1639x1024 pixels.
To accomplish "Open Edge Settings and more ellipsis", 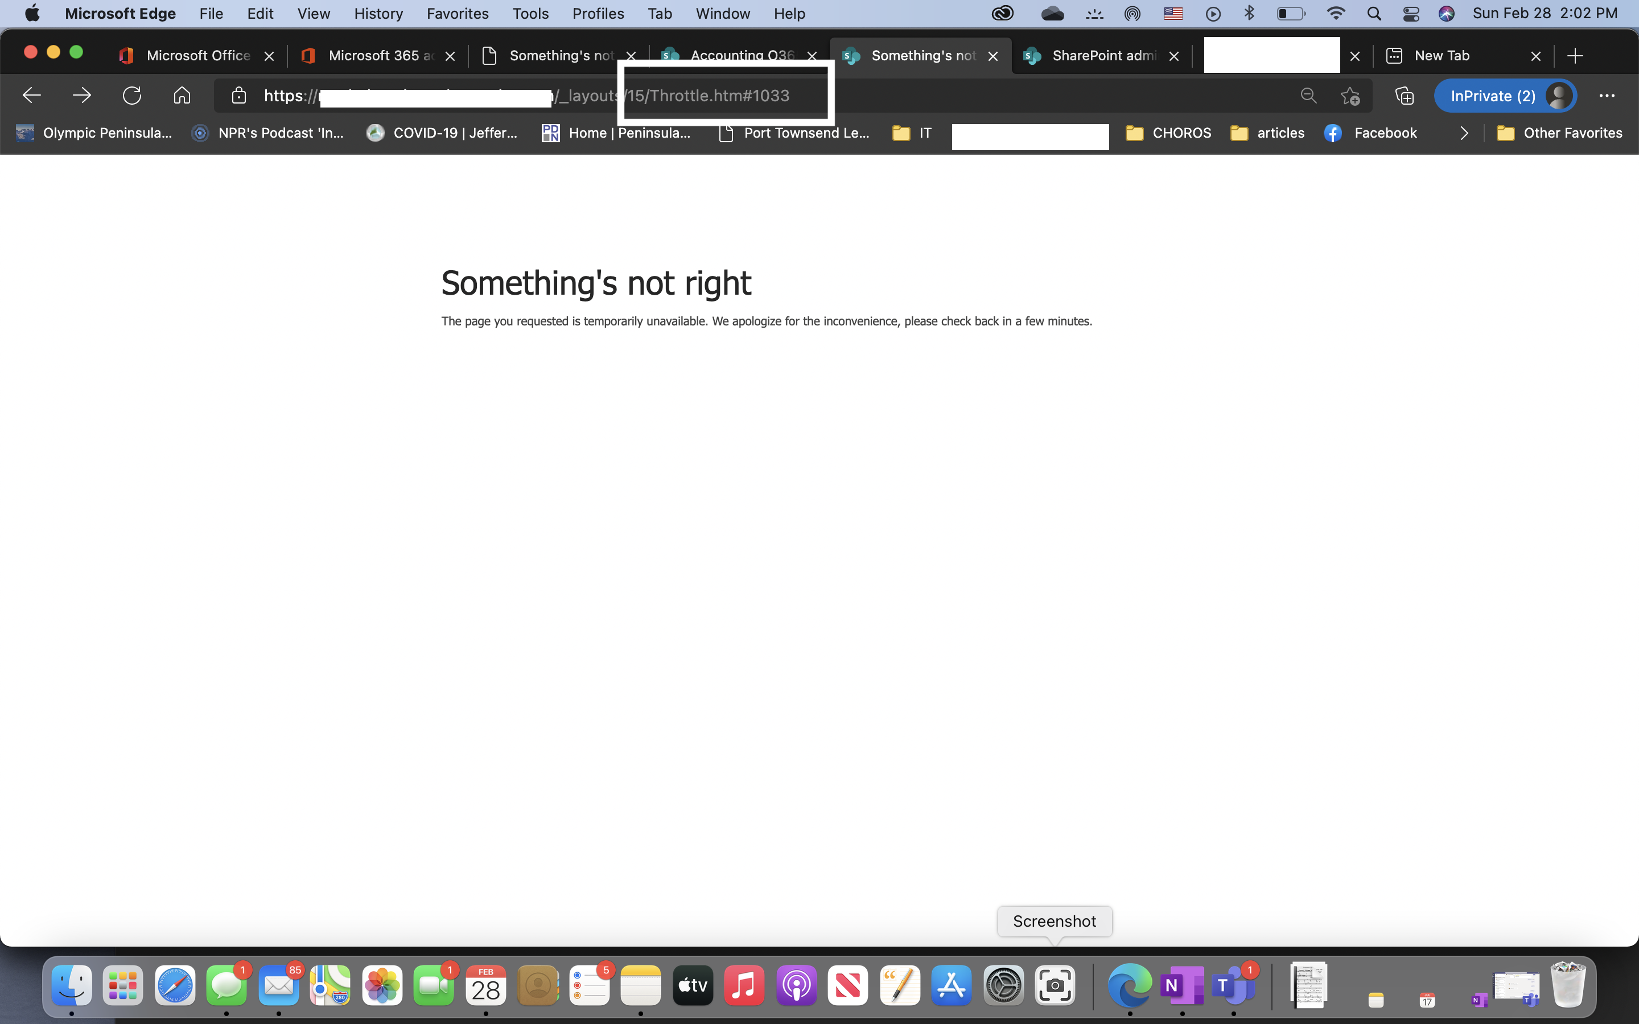I will click(1607, 96).
